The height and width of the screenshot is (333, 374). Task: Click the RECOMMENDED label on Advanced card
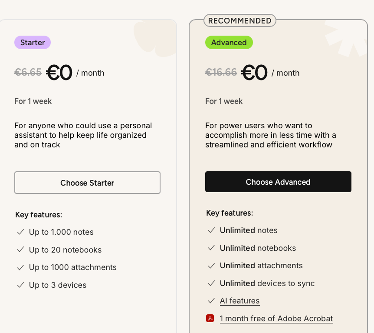tap(239, 21)
